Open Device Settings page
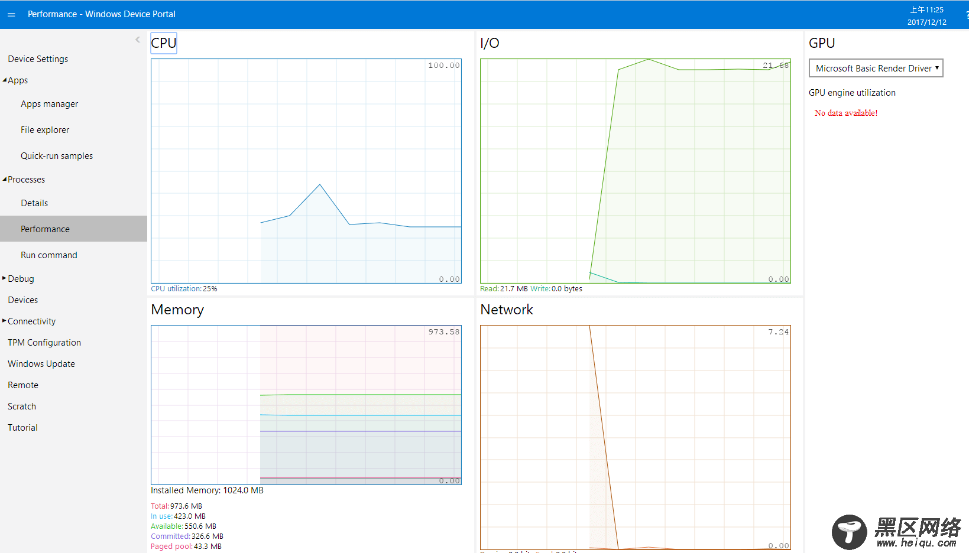Screen dimensions: 969x553 38,59
